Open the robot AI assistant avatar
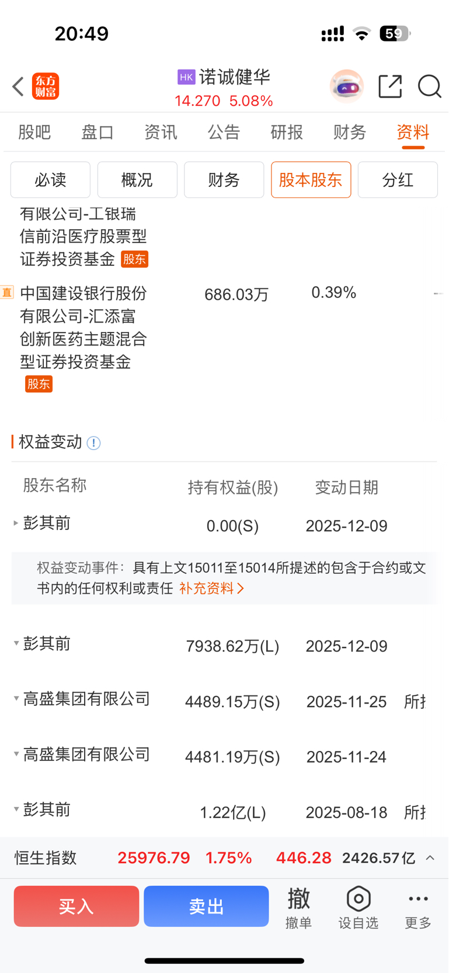The width and height of the screenshot is (449, 973). [347, 86]
